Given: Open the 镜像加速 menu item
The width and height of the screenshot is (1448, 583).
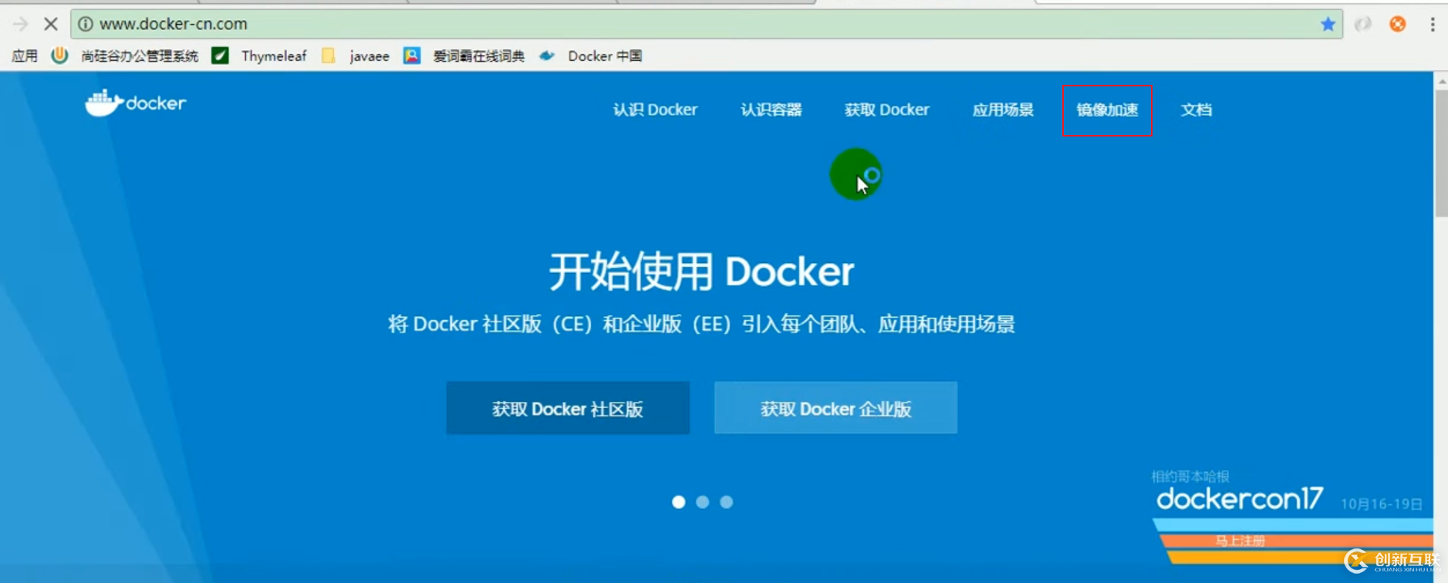Looking at the screenshot, I should point(1107,110).
